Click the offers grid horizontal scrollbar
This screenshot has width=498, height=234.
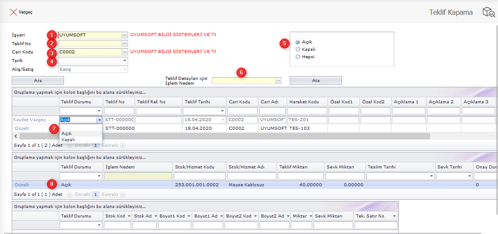click(224, 136)
